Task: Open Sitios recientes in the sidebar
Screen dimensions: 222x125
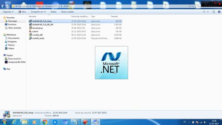Action: click(15, 28)
